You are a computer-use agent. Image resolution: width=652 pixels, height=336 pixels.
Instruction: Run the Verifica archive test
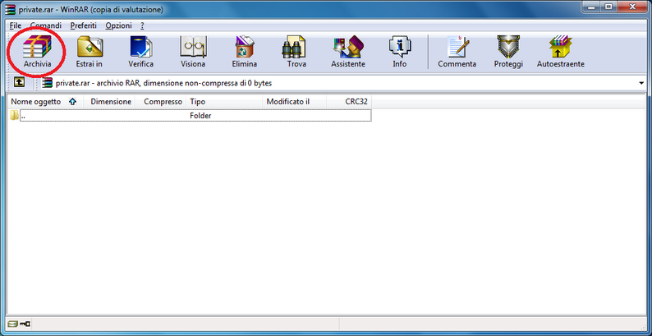coord(141,52)
